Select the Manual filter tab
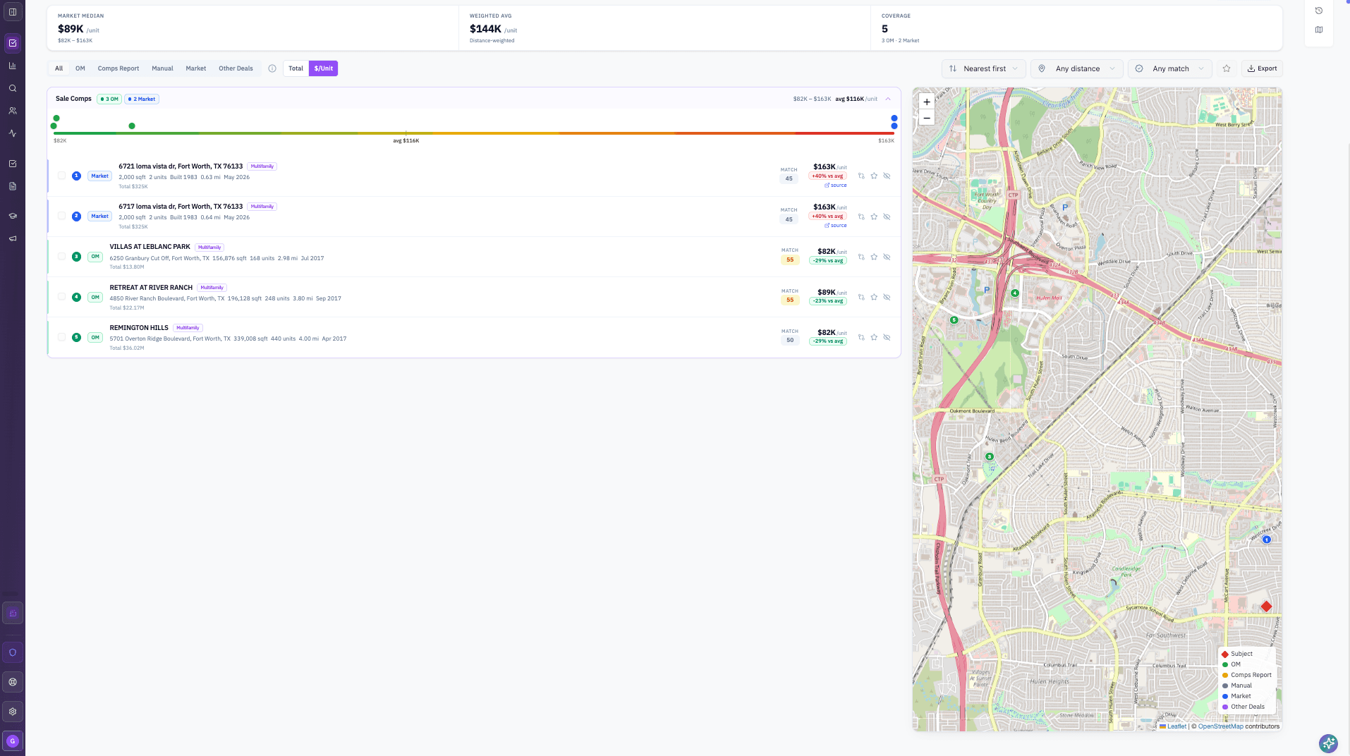1350x756 pixels. coord(162,68)
